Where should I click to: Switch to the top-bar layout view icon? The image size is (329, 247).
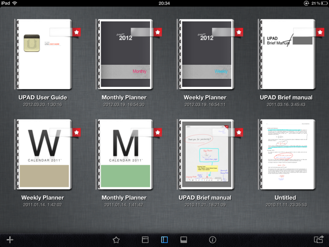(x=145, y=240)
